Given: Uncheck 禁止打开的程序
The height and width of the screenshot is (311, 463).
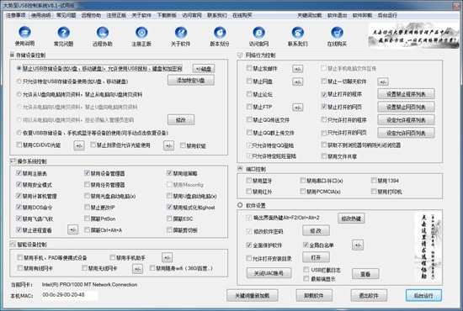Looking at the screenshot, I should 324,94.
